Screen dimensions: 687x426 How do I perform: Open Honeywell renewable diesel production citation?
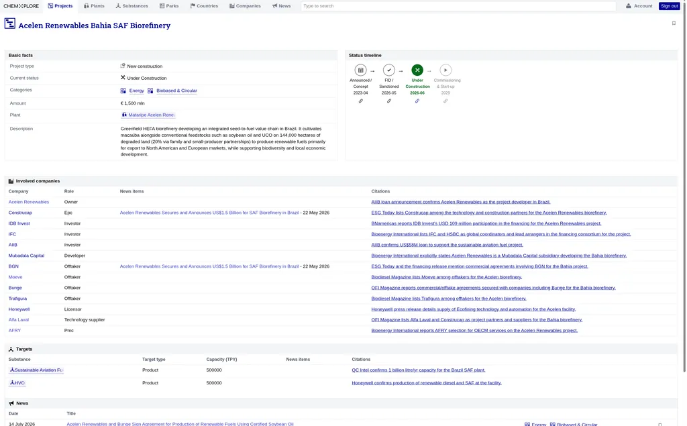[426, 383]
